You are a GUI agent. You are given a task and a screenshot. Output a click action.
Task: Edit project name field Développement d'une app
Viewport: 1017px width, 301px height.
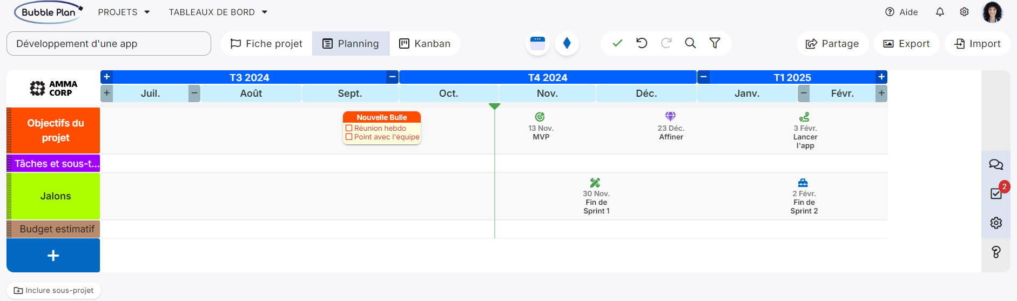109,43
